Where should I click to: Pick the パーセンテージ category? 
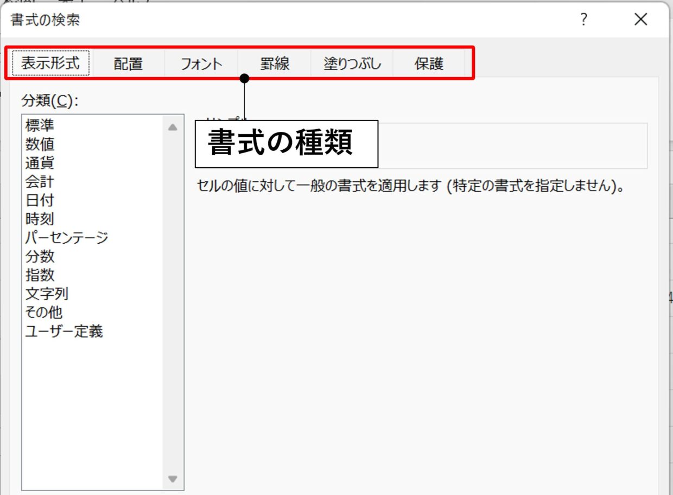click(x=67, y=238)
